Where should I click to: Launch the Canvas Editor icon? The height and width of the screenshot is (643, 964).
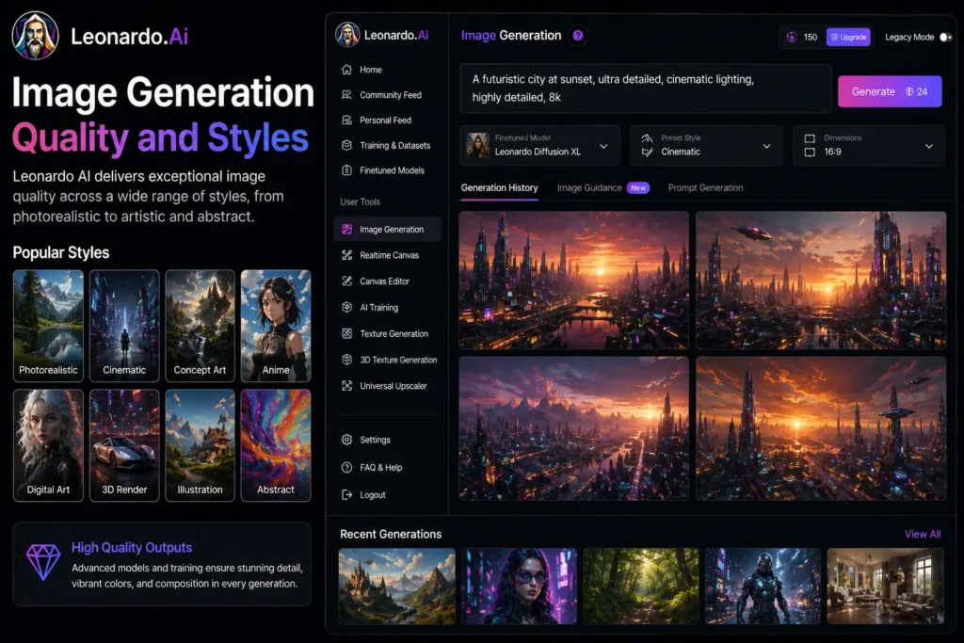click(346, 281)
